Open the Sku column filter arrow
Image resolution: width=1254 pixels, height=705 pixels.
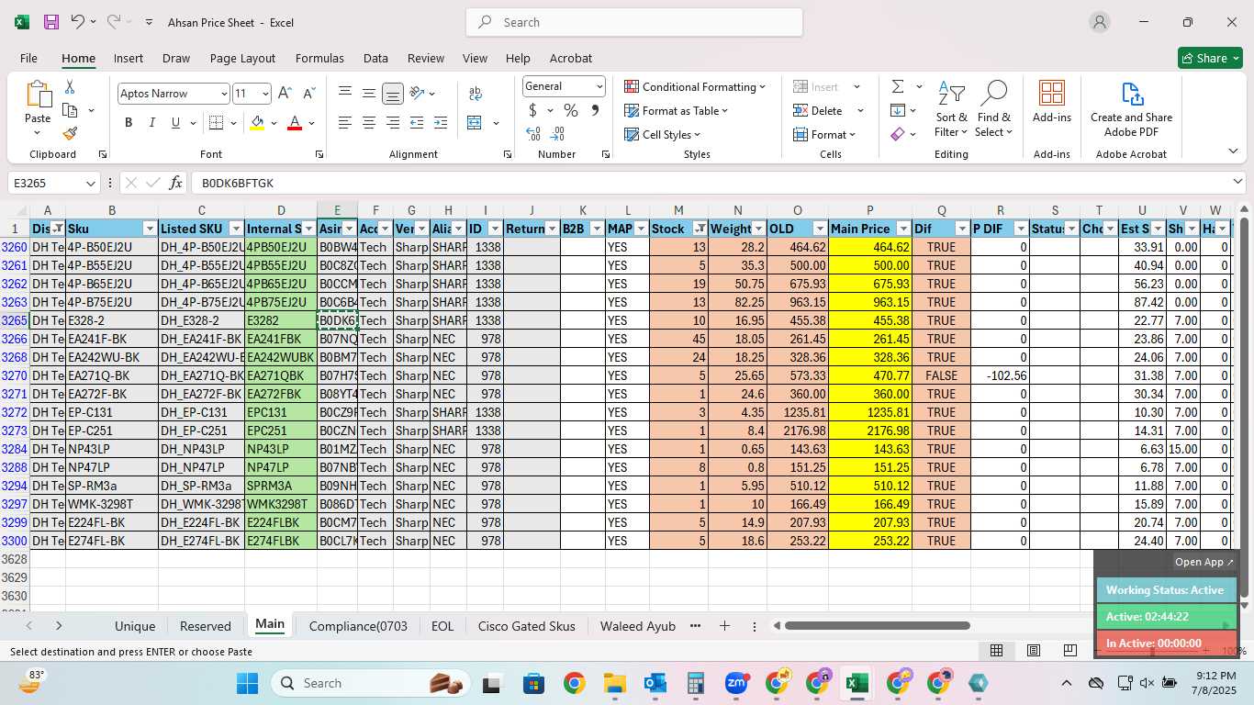(150, 229)
